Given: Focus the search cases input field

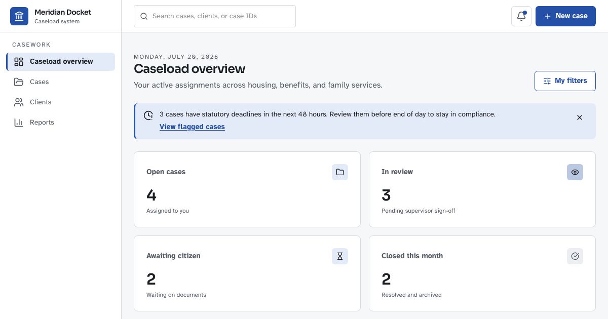Looking at the screenshot, I should pos(215,16).
